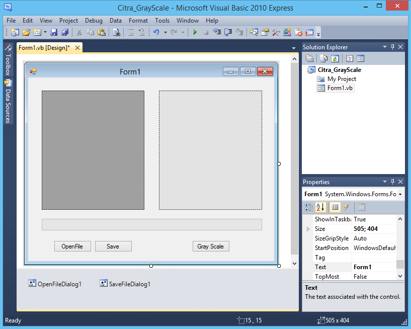Open the active documents list dropdown
Screen dimensions: 411x329
[294, 48]
